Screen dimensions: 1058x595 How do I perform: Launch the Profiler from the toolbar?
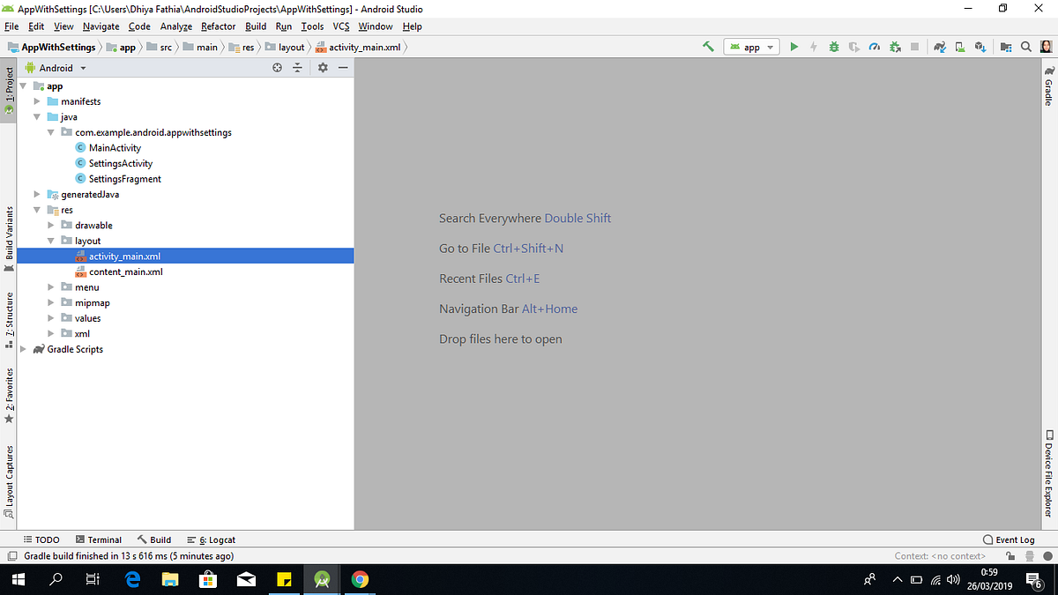tap(874, 46)
